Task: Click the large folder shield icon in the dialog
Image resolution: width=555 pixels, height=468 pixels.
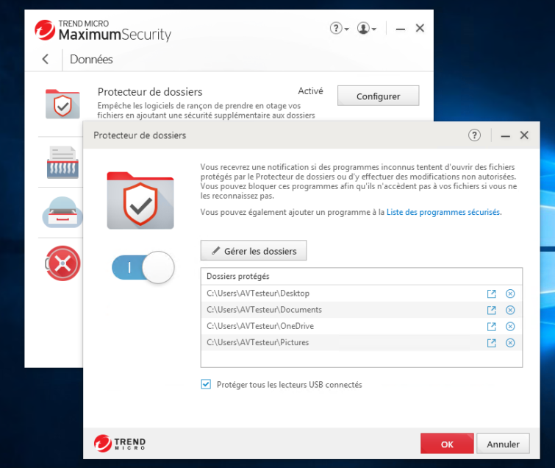Action: [x=140, y=201]
